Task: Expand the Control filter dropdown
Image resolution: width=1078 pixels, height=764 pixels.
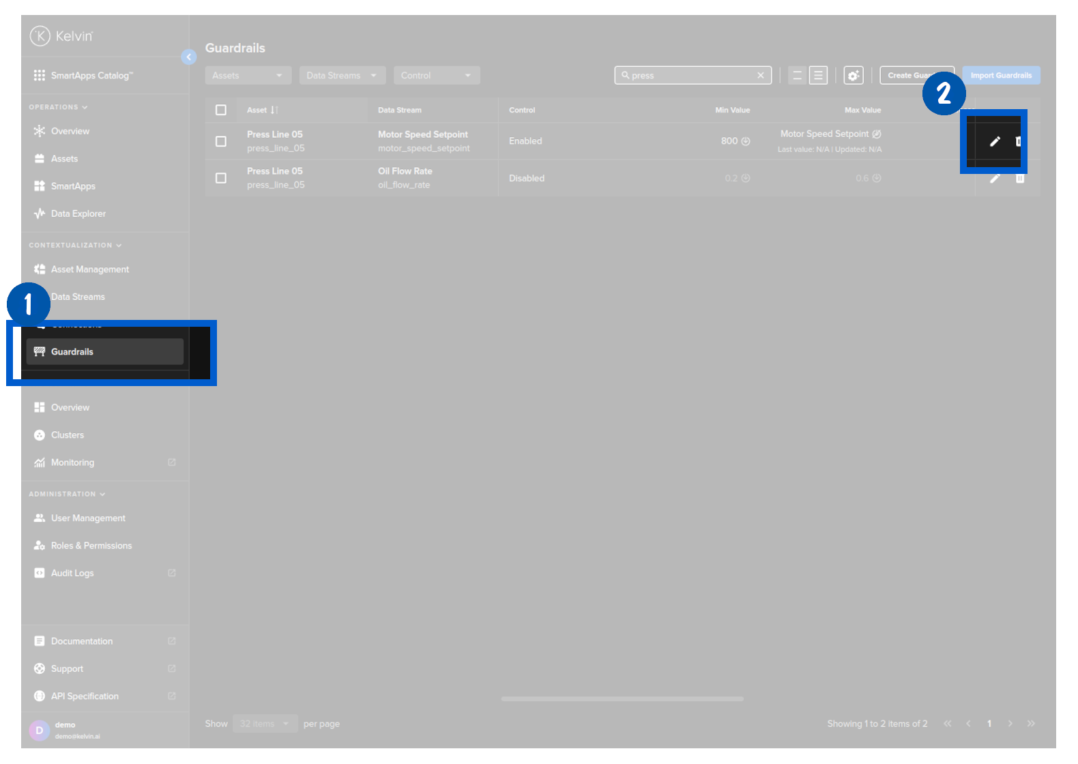Action: (x=437, y=76)
